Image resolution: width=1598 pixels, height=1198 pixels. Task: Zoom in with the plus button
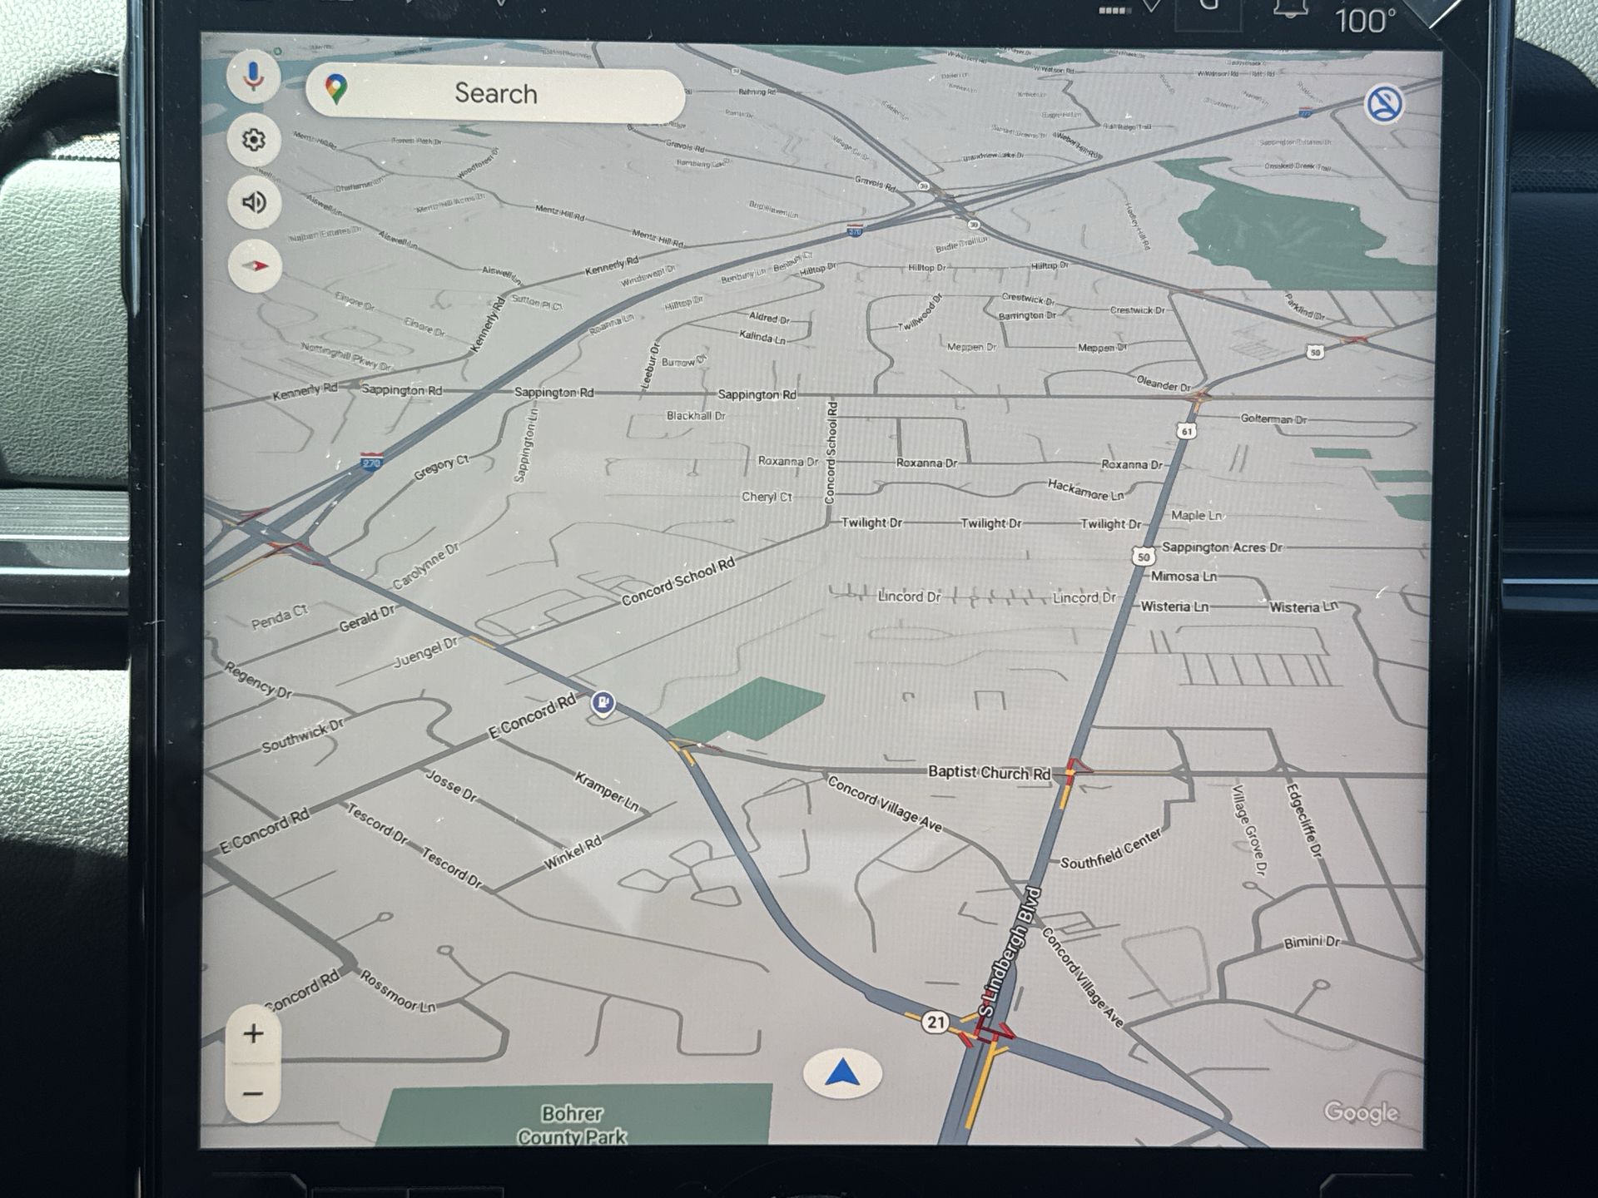coord(253,1034)
